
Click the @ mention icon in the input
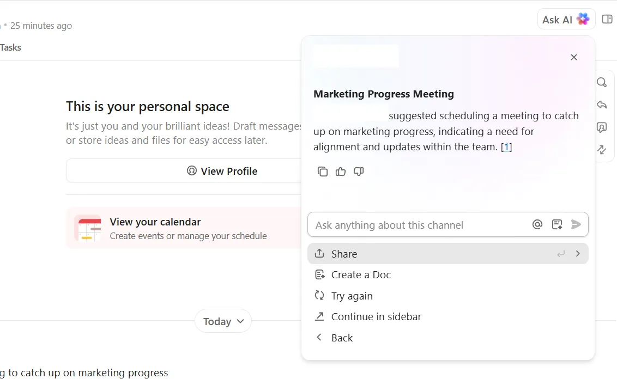click(537, 224)
